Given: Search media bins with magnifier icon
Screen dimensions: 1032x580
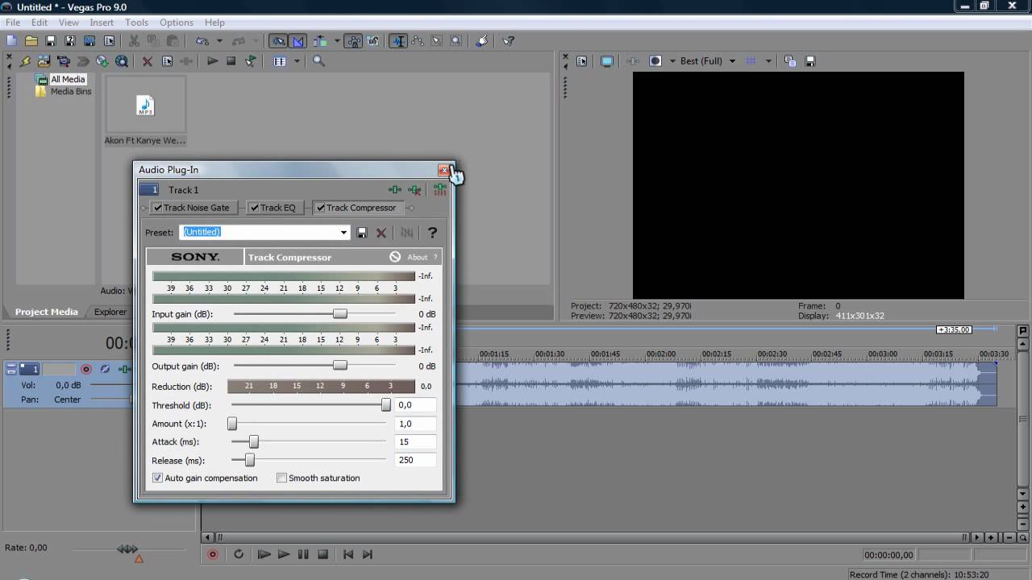Looking at the screenshot, I should point(318,61).
